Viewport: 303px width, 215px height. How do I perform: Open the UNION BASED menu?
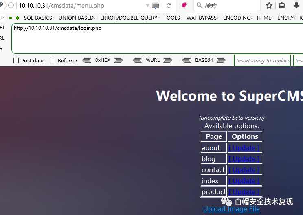click(77, 18)
